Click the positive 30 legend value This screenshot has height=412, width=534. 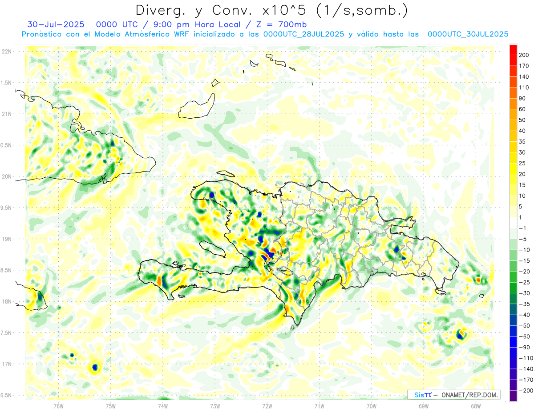point(522,152)
